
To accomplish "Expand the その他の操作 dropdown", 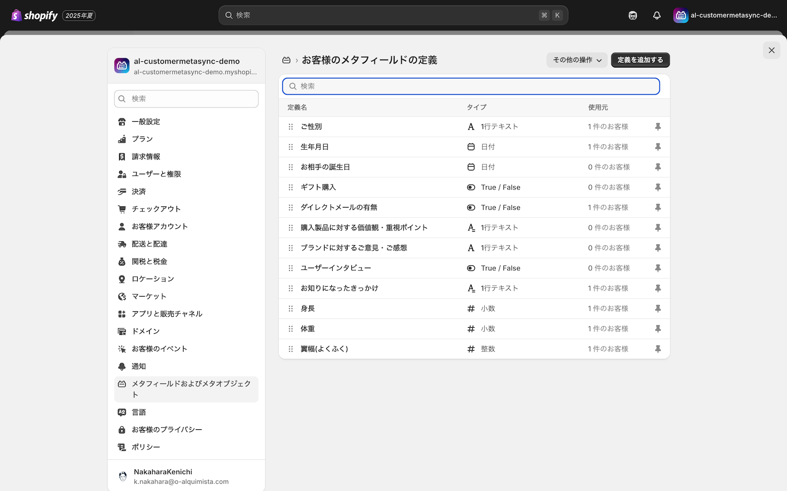I will 577,60.
